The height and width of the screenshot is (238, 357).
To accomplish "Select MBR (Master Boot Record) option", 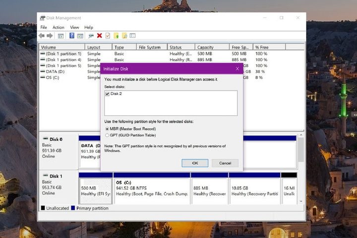I will click(107, 129).
